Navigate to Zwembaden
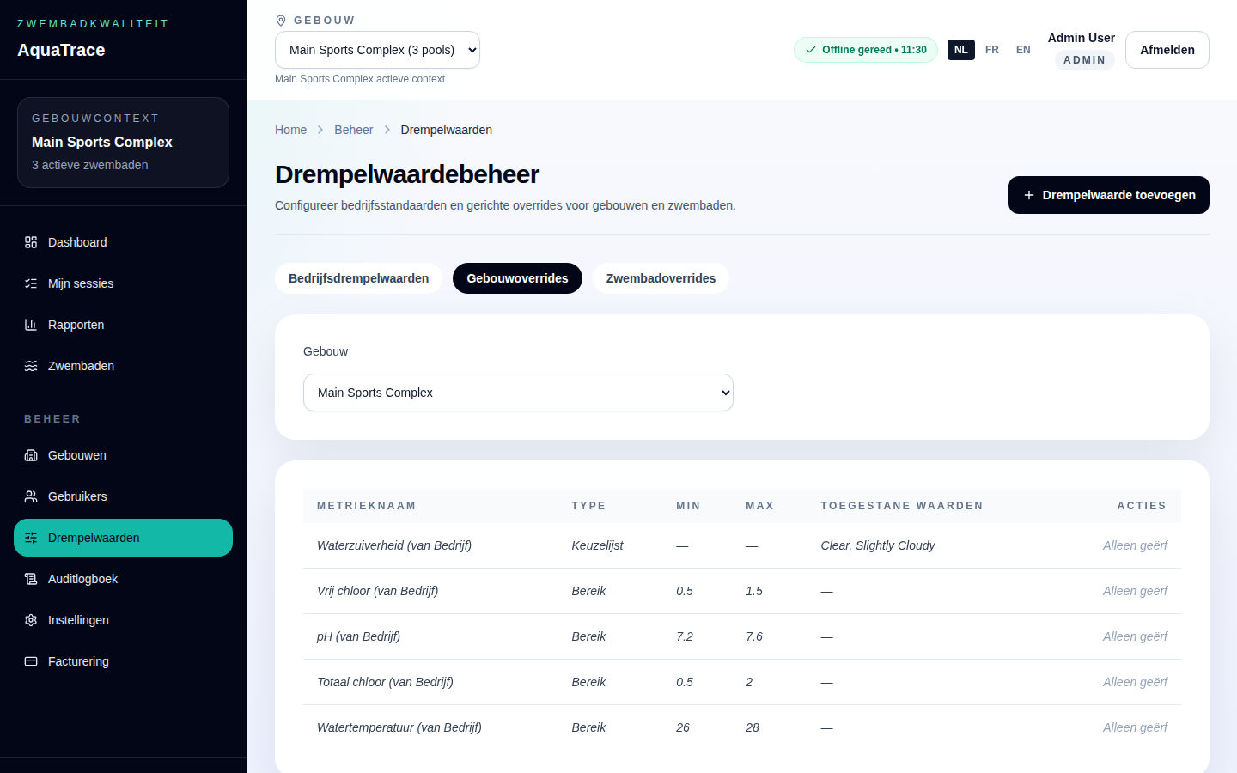The height and width of the screenshot is (773, 1237). 123,366
